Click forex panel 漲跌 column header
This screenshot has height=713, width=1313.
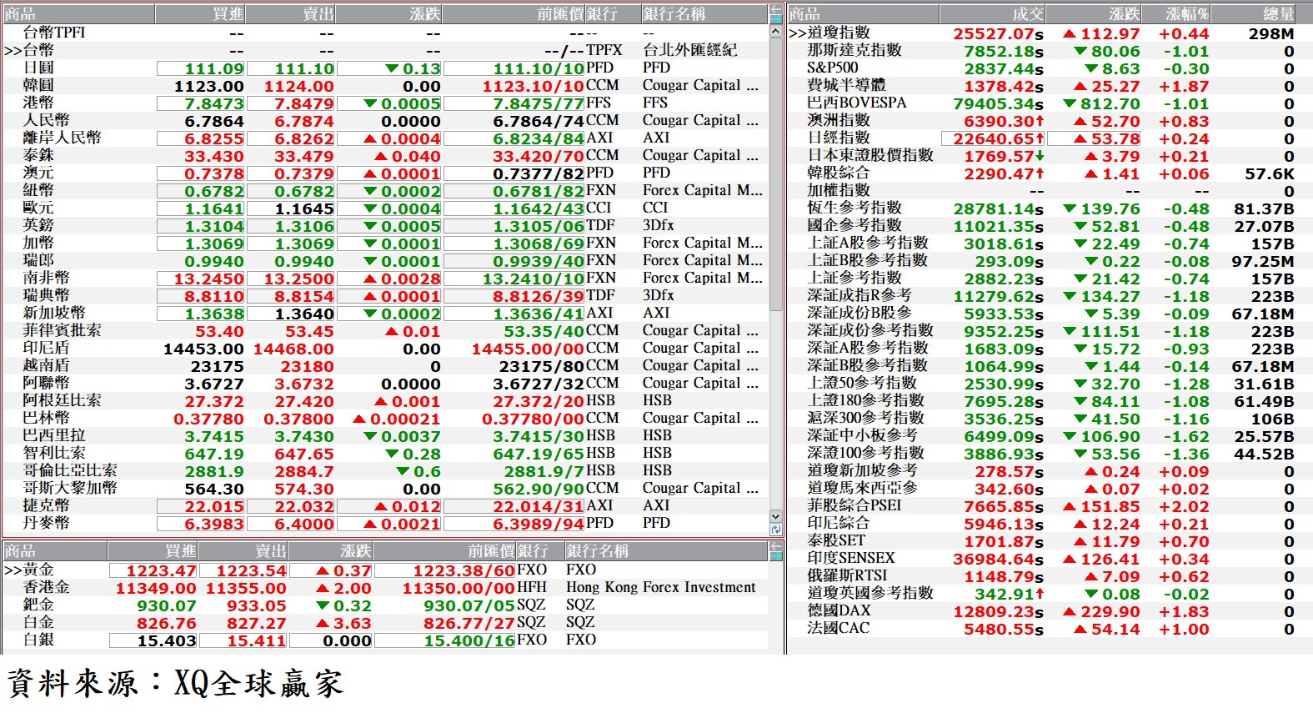click(x=388, y=14)
